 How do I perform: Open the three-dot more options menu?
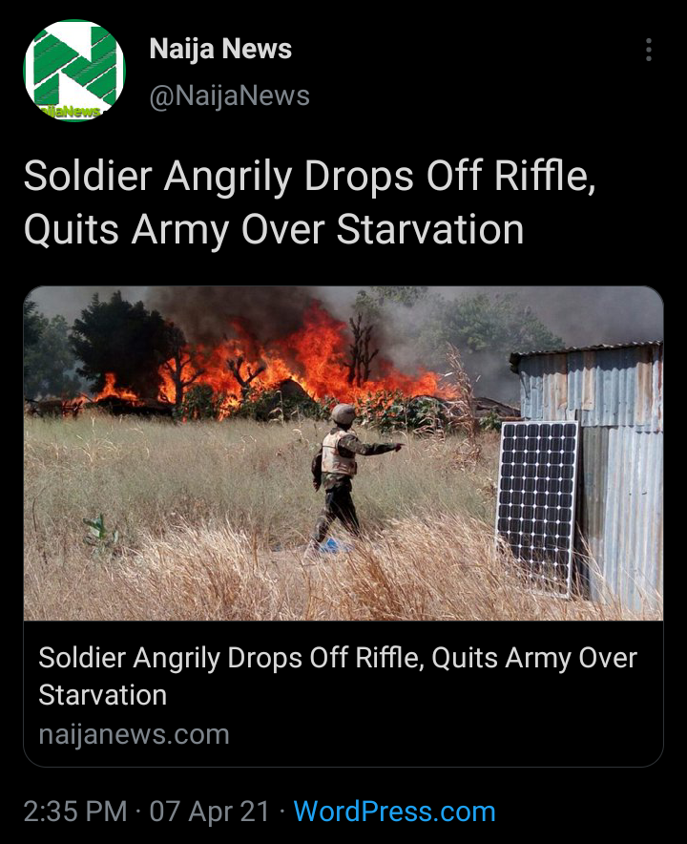click(x=648, y=50)
